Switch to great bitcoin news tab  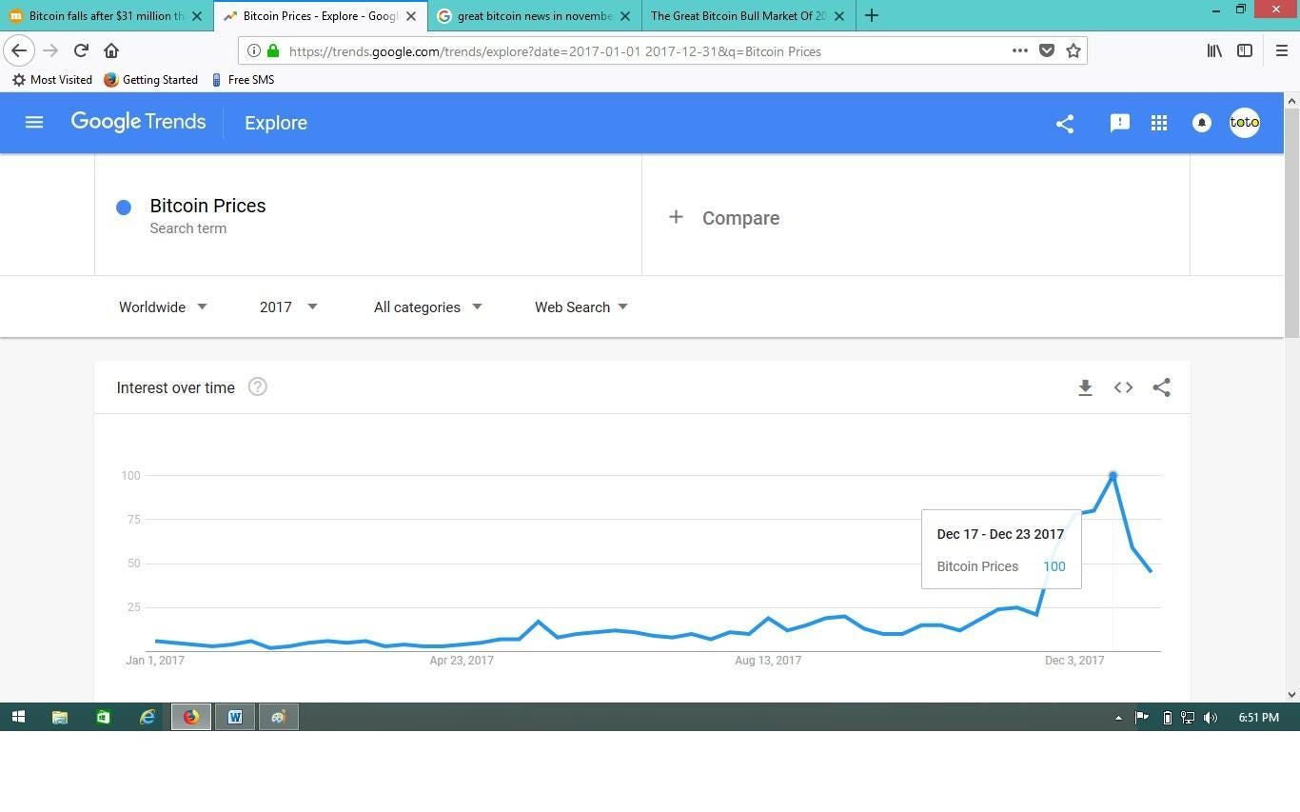tap(535, 16)
